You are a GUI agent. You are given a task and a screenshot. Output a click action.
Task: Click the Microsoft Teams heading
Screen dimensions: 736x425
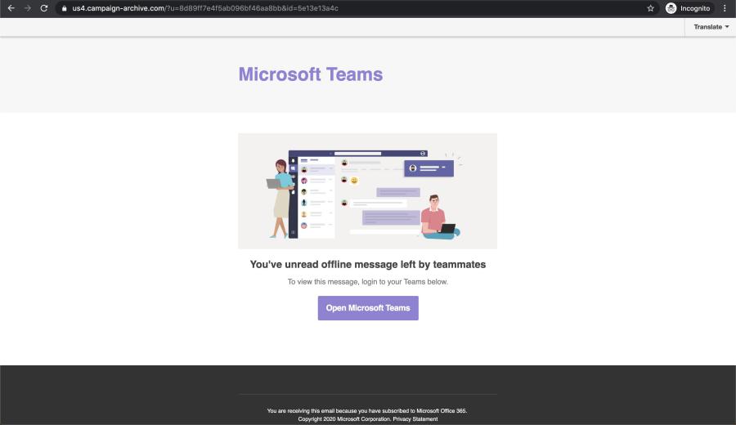point(311,74)
